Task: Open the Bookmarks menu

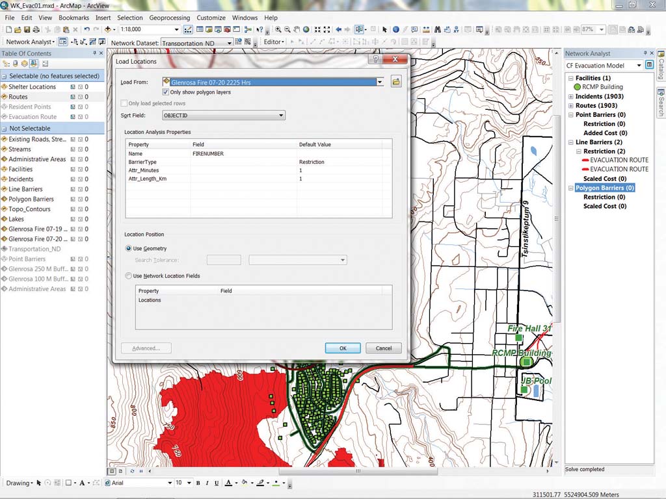Action: 73,18
